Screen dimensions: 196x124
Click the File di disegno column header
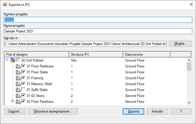click(36, 54)
